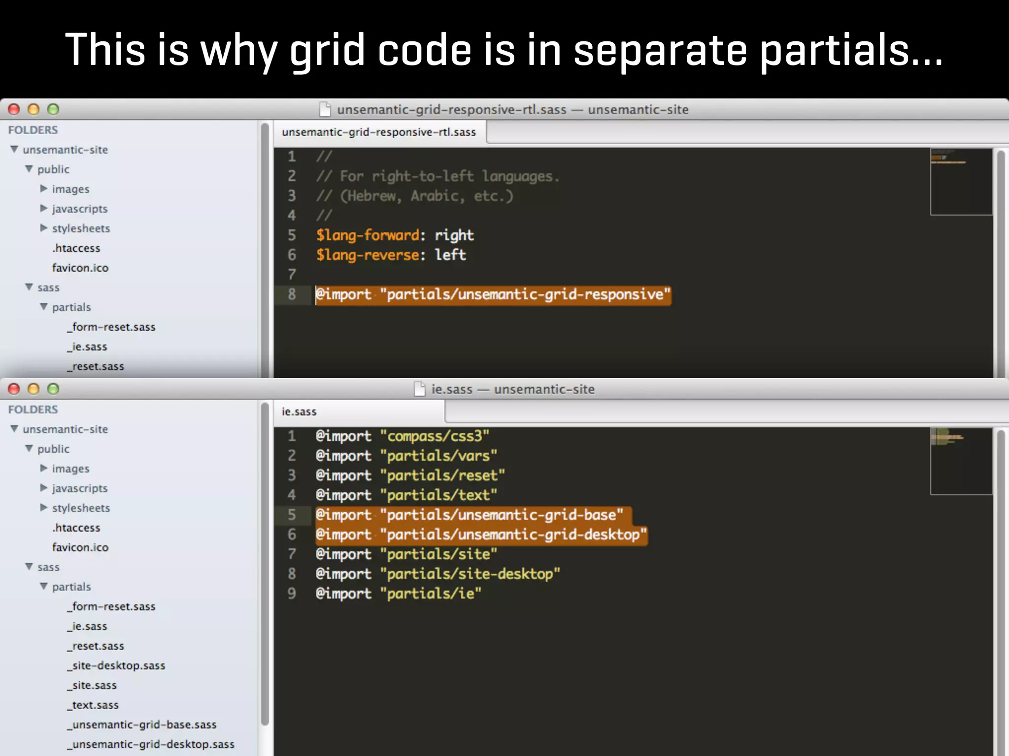Expand the stylesheets folder in the bottom sidebar
The width and height of the screenshot is (1009, 756).
pos(44,507)
